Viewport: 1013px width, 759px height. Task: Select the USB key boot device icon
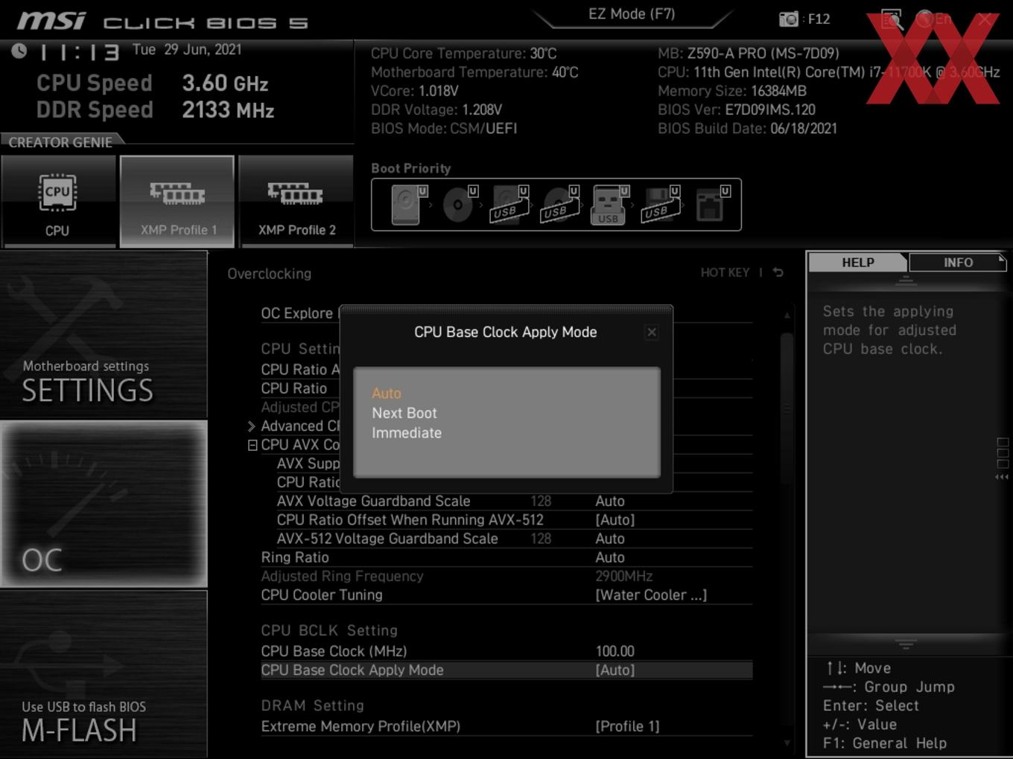(x=610, y=205)
